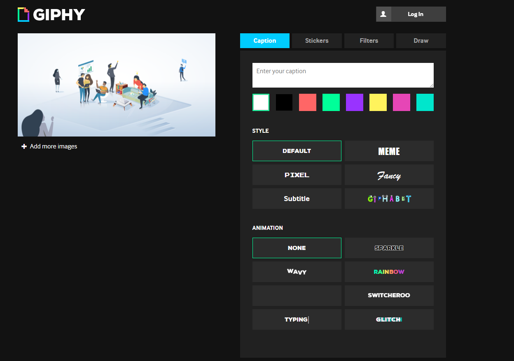514x361 pixels.
Task: Switch to the Stickers tab
Action: pos(317,41)
